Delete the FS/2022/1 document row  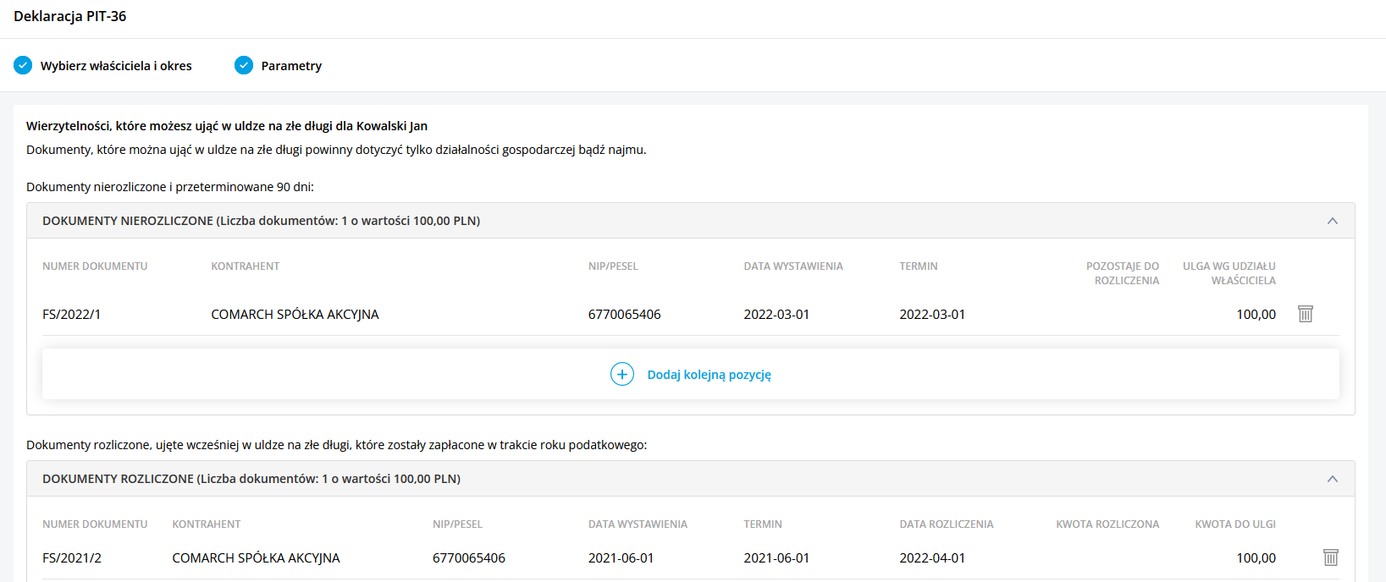coord(1305,314)
